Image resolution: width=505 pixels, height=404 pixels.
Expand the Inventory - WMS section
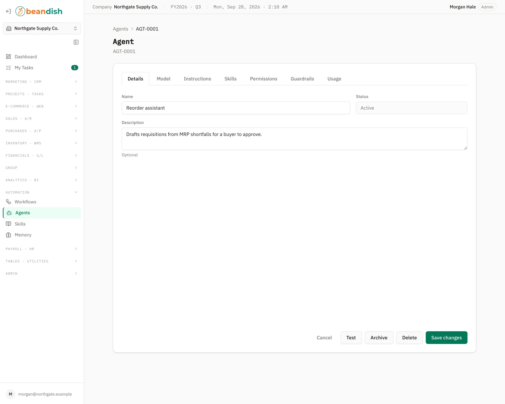[42, 143]
